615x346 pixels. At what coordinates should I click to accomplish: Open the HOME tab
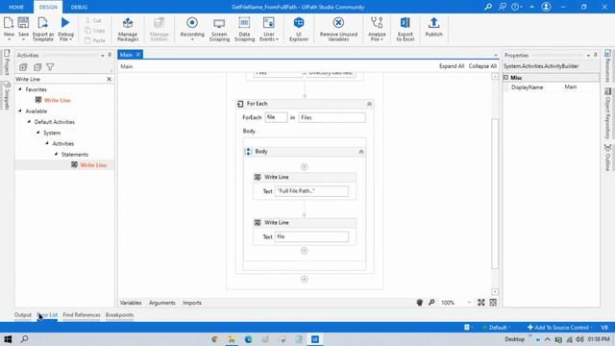[16, 7]
